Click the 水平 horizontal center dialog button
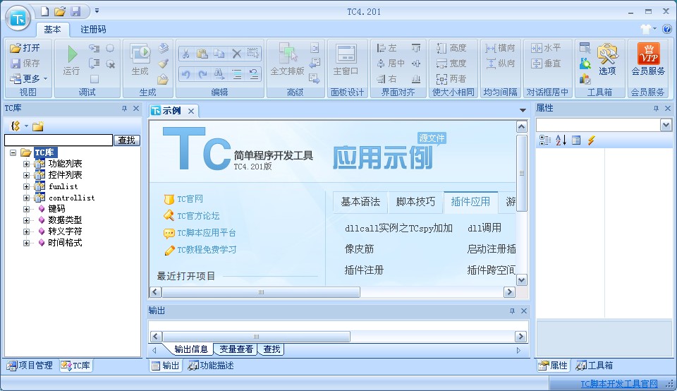Screen dimensions: 677x391 tap(546, 47)
